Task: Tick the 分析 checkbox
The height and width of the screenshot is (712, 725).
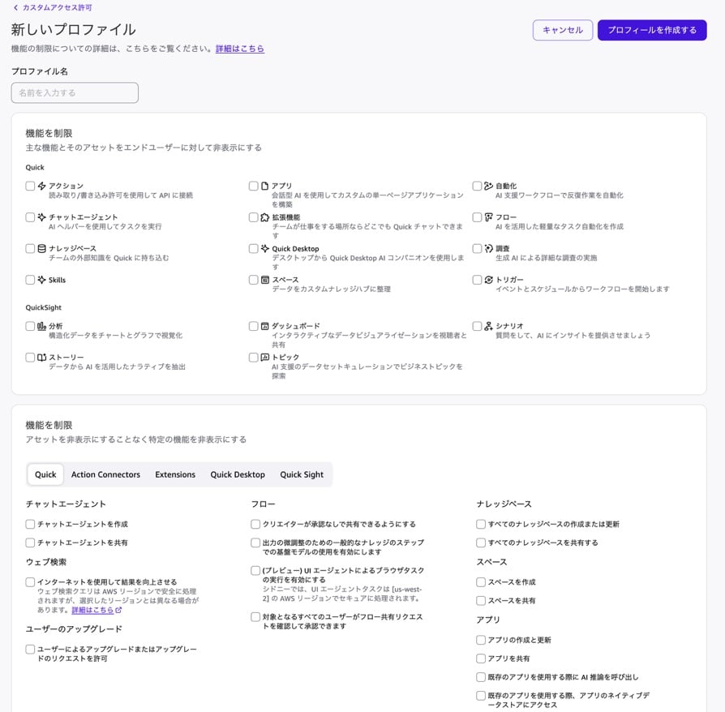Action: pyautogui.click(x=30, y=327)
